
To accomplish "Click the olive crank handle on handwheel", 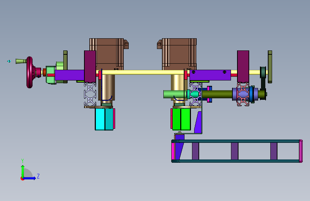I will (21, 61).
